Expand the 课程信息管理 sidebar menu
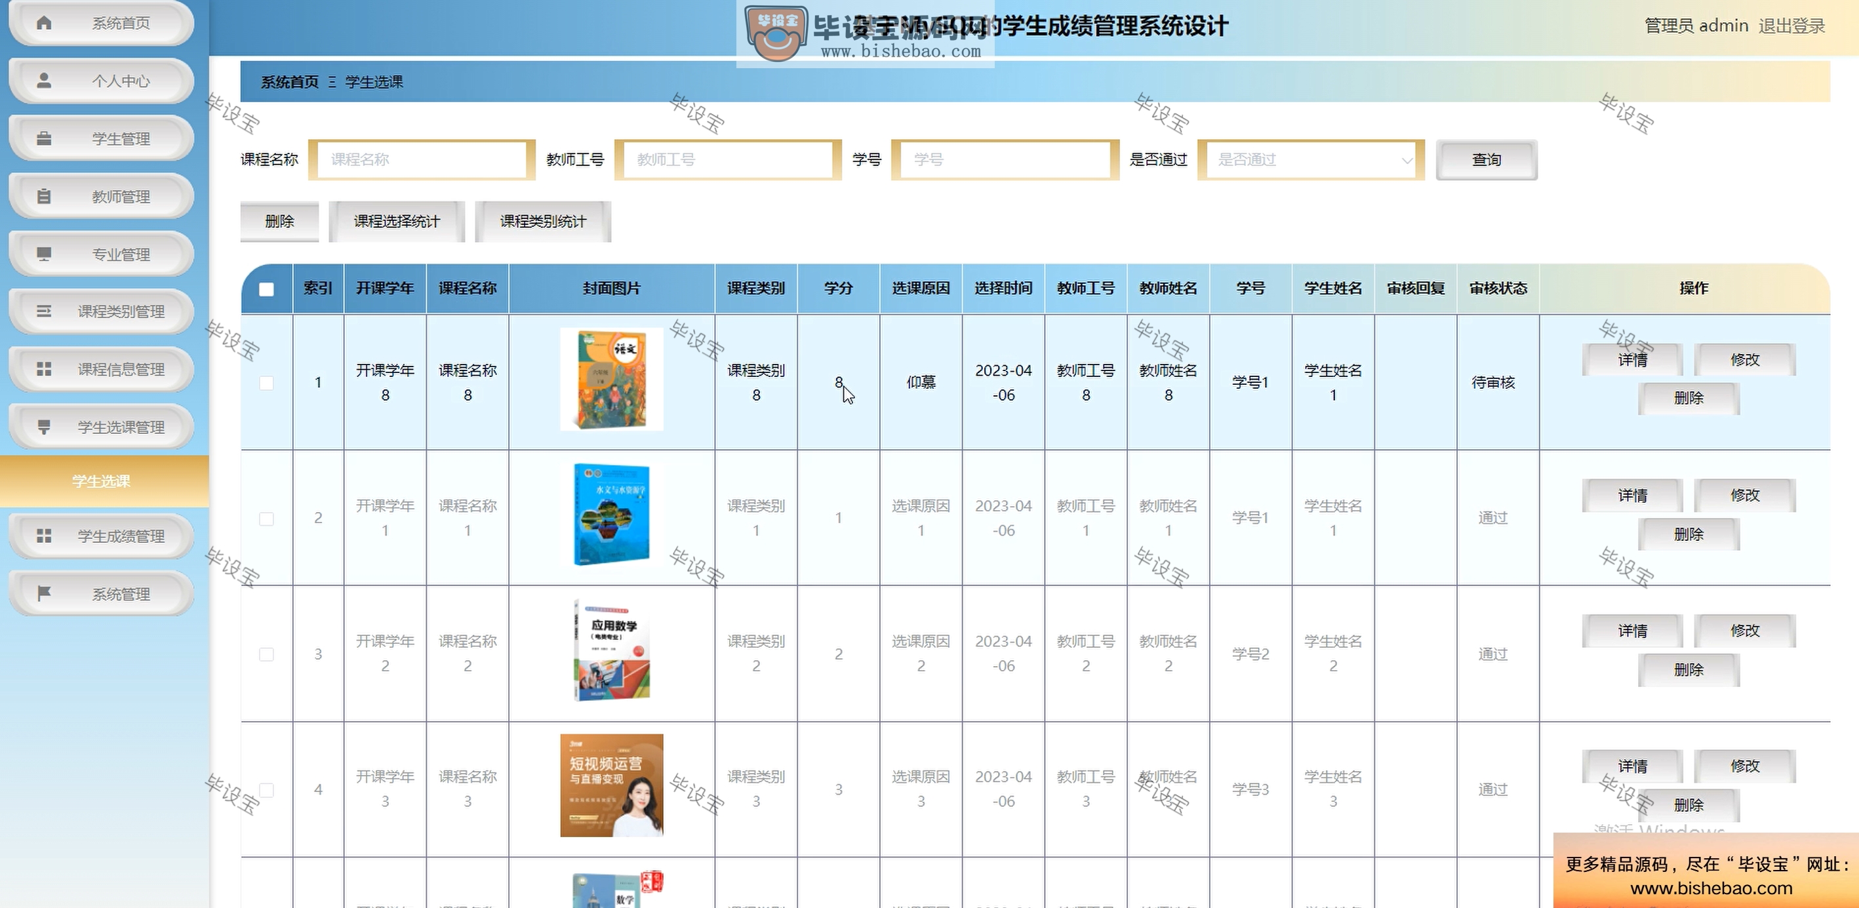The image size is (1859, 908). pos(101,370)
